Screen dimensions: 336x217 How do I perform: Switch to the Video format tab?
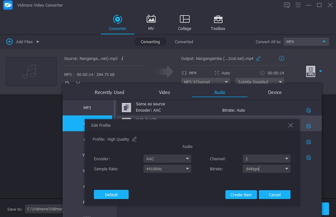click(164, 92)
